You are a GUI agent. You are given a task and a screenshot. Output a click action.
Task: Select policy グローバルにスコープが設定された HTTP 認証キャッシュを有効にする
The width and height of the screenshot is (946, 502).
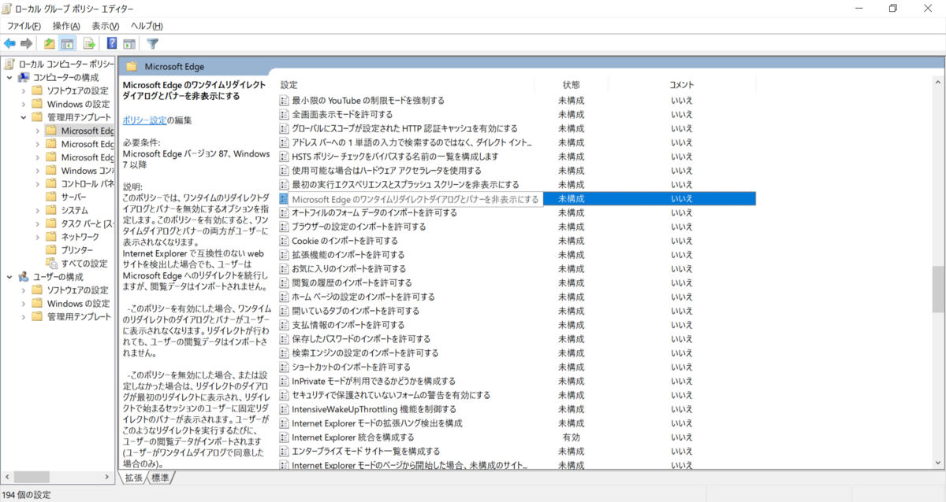(x=404, y=128)
